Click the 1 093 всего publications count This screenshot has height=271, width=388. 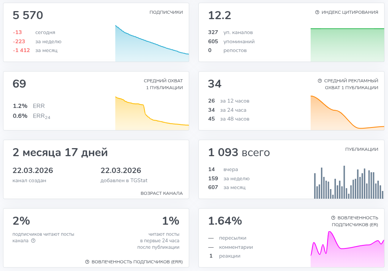click(x=239, y=152)
